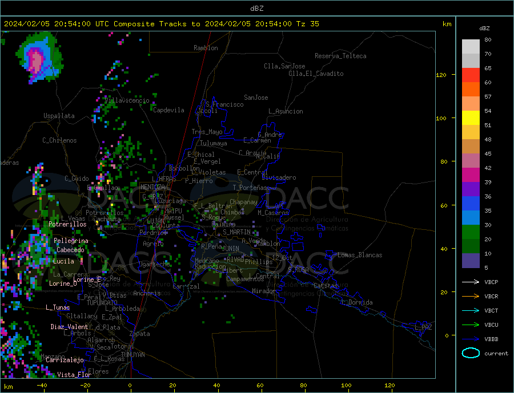Pick the dark green 10-20 dBZ swatch
Image resolution: width=514 pixels, height=393 pixels.
[x=471, y=246]
